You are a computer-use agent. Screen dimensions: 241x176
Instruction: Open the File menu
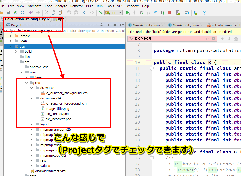2,6
